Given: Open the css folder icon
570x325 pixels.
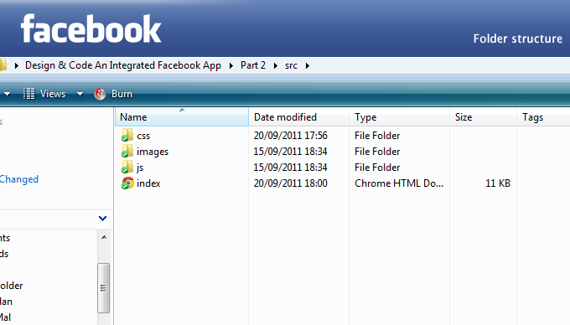Looking at the screenshot, I should 127,135.
